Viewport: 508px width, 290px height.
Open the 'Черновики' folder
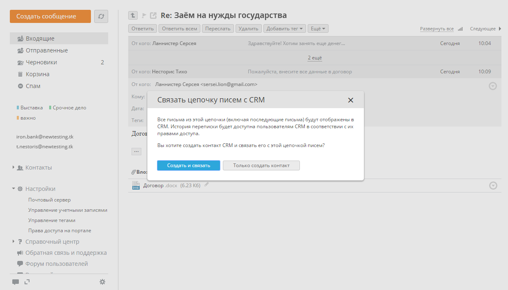[41, 62]
